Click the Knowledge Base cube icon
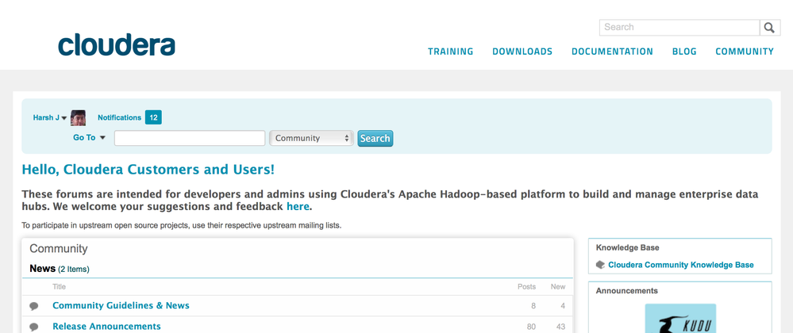 600,265
